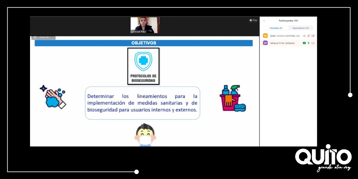
Task: Collapse the Participantes panel chevron
Action: tap(264, 21)
